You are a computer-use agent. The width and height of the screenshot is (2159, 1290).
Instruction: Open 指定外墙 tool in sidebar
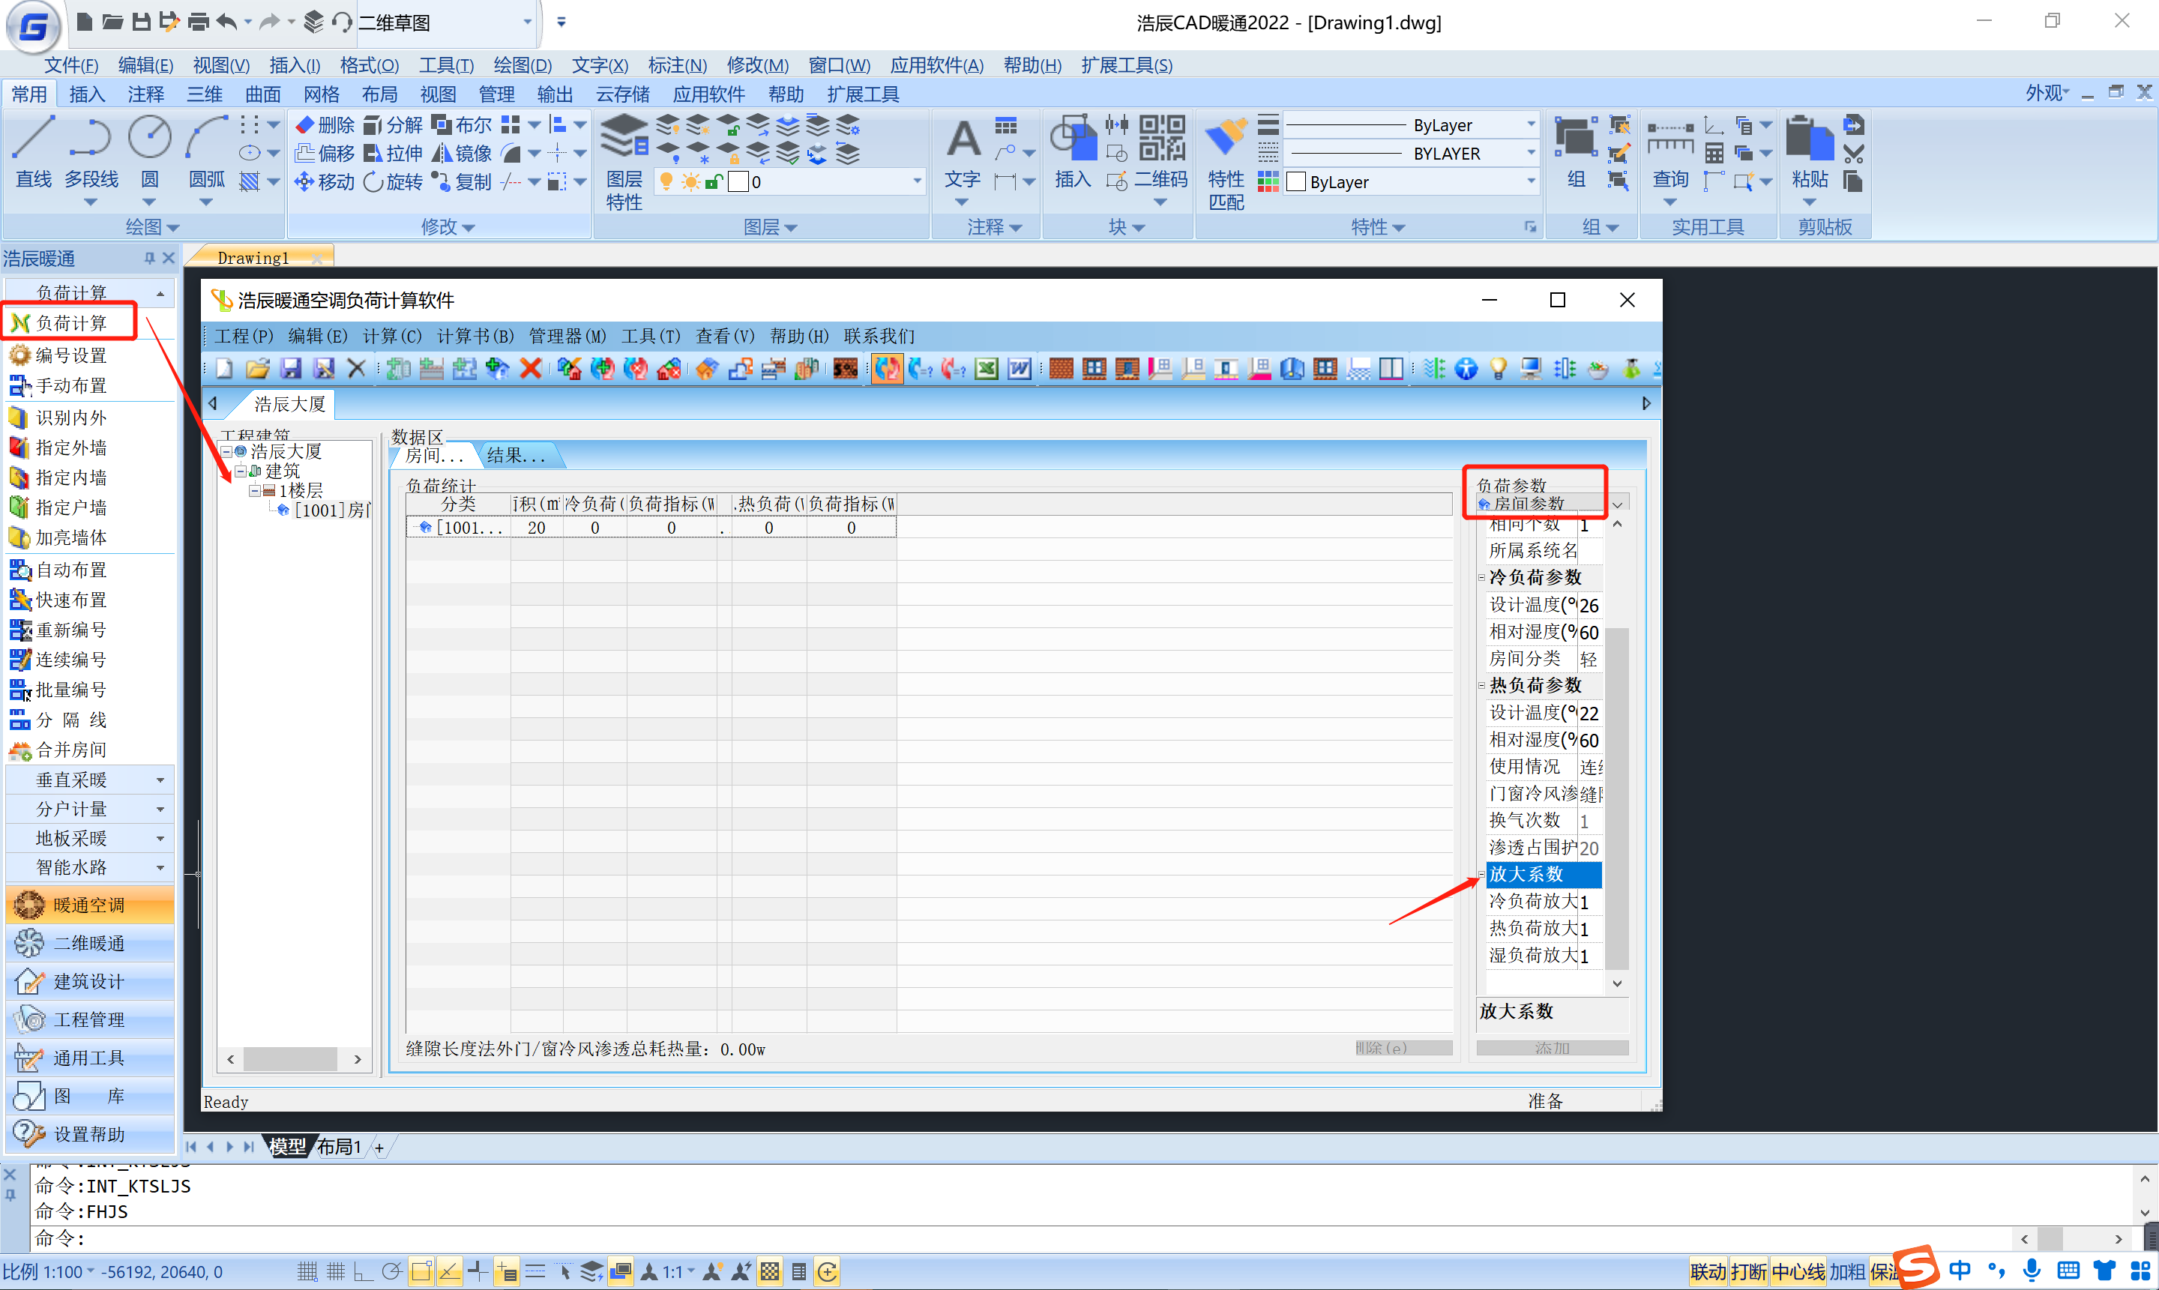point(71,447)
